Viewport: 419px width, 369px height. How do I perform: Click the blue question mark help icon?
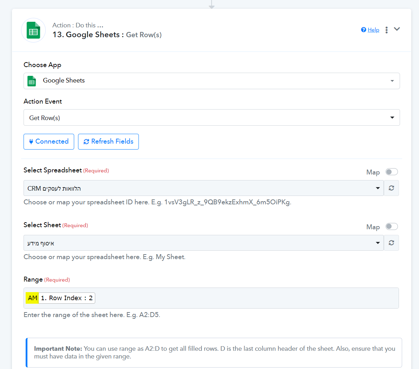tap(363, 29)
